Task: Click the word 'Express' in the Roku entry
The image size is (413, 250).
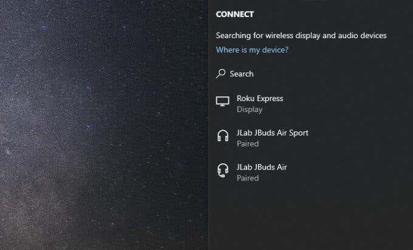Action: 270,99
